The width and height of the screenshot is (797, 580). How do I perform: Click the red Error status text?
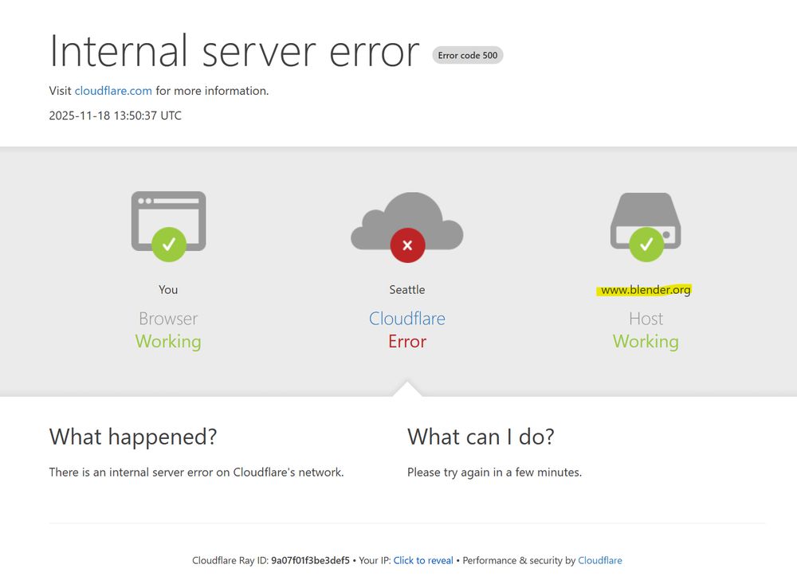(x=407, y=341)
